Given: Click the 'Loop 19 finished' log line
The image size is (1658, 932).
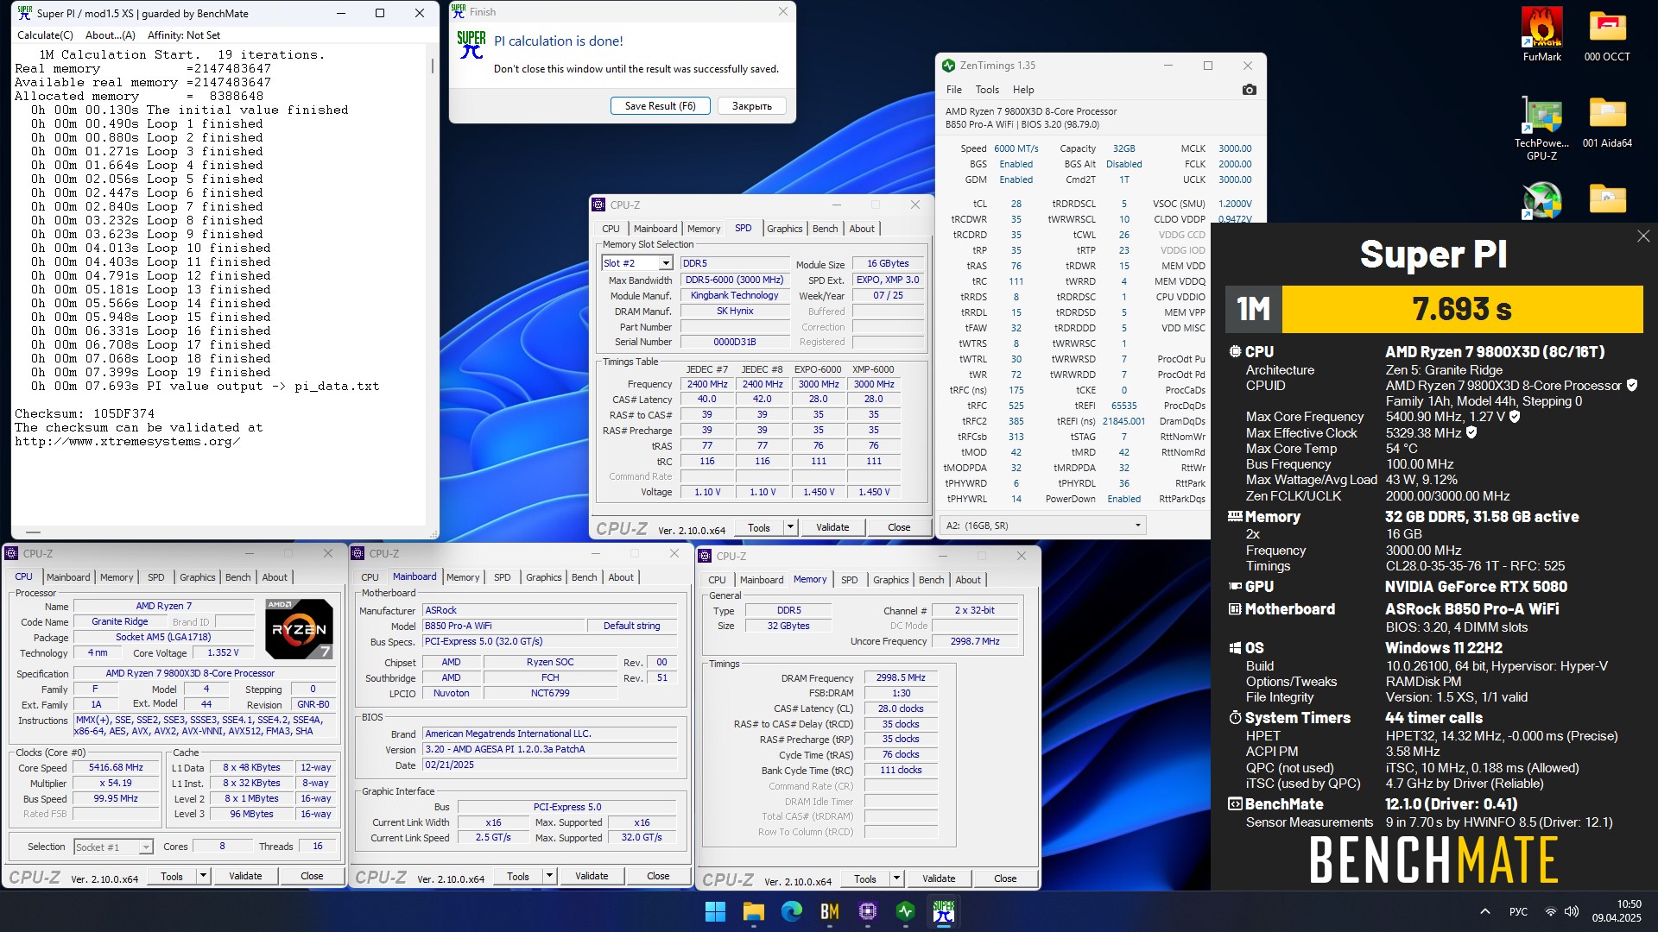Looking at the screenshot, I should click(151, 372).
